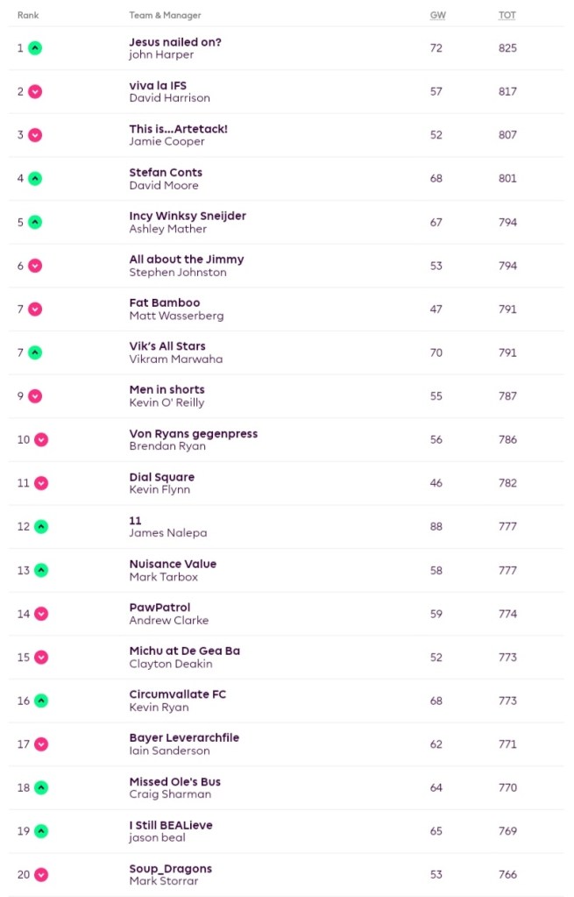Viewport: 574px width, 897px height.
Task: Click pink down arrow for Fat Bamboo
Action: pyautogui.click(x=35, y=309)
